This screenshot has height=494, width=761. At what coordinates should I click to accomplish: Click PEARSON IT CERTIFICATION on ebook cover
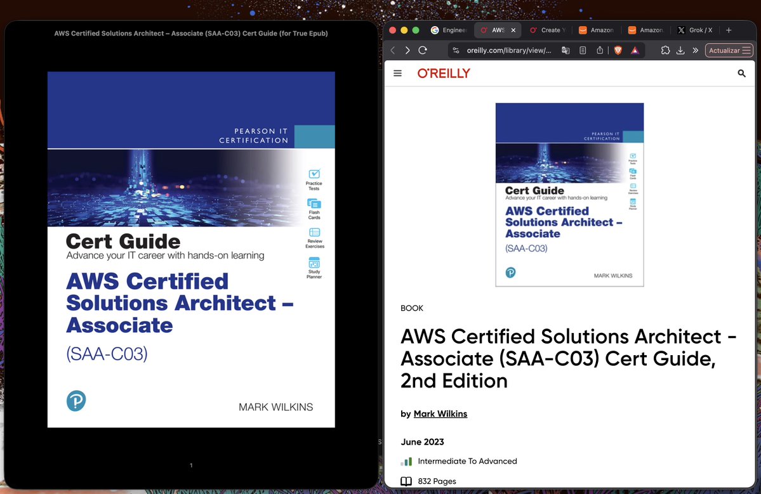(253, 136)
